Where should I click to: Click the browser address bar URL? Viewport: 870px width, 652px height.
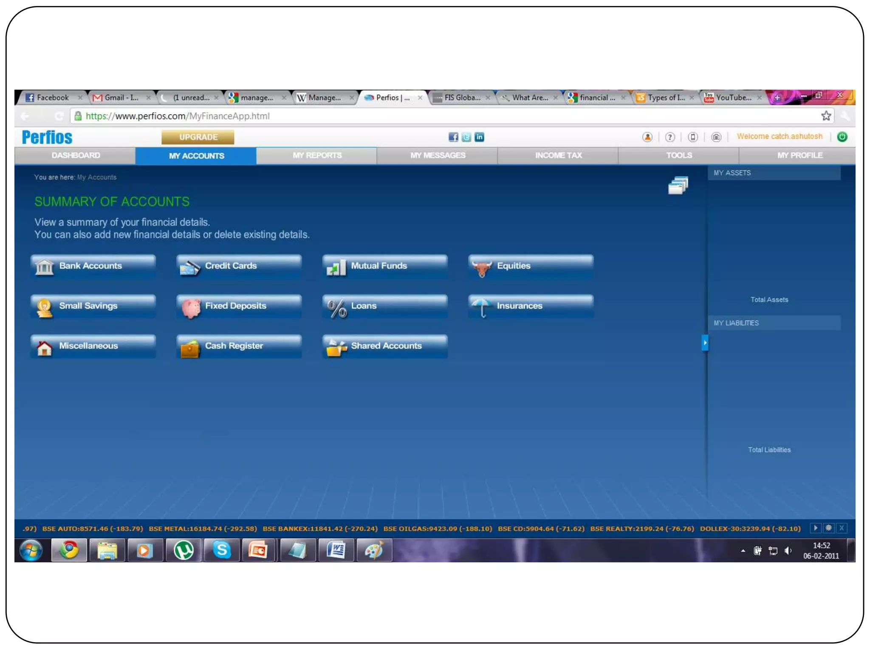[178, 116]
